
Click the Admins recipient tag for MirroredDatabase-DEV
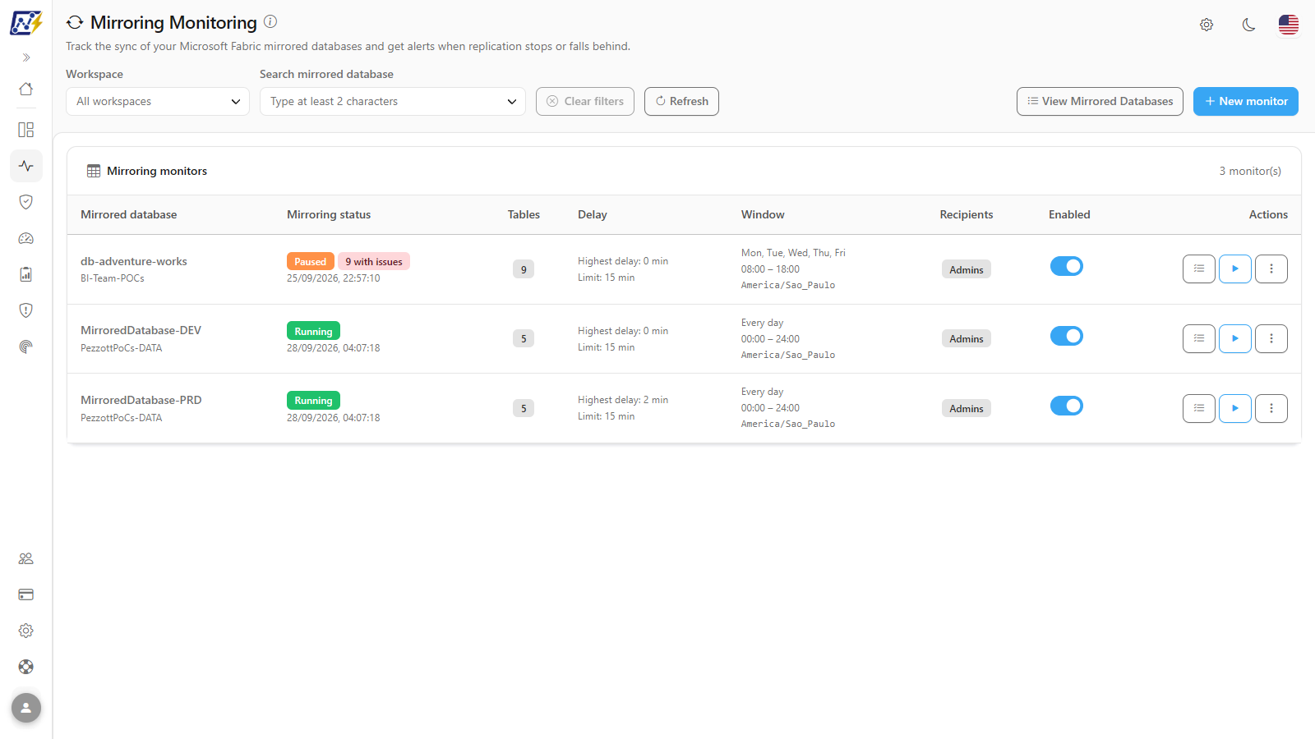[x=967, y=339]
